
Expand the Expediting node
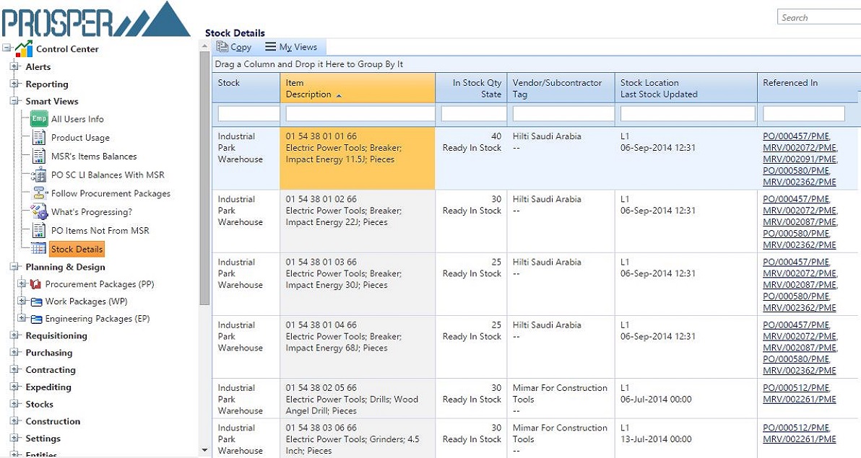(14, 387)
